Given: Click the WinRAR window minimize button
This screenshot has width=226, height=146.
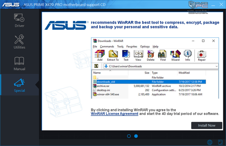Looking at the screenshot, I should tap(193, 41).
